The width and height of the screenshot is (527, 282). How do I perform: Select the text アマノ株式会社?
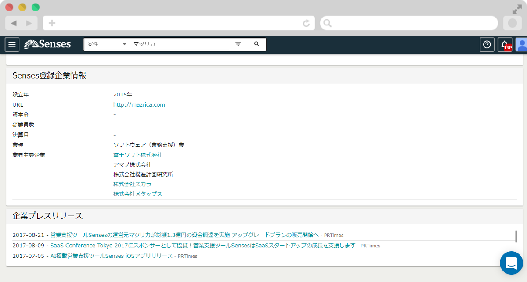click(132, 165)
